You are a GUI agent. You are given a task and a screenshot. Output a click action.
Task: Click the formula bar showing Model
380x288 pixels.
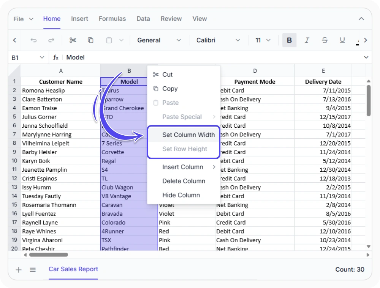(213, 57)
